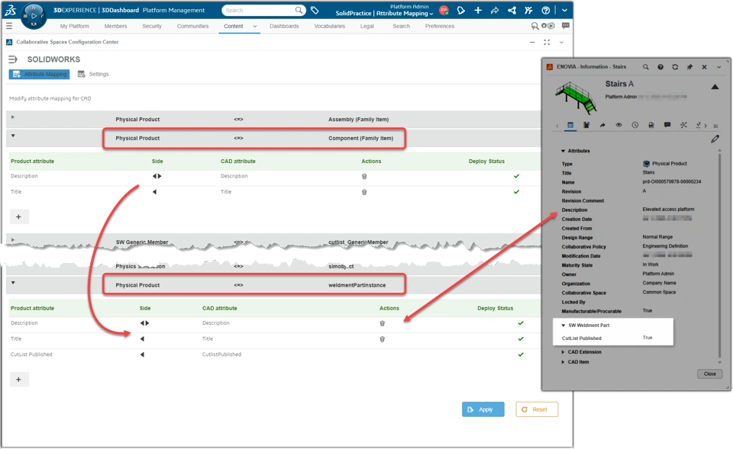Expand CAD Extension section
This screenshot has height=449, width=733.
563,352
